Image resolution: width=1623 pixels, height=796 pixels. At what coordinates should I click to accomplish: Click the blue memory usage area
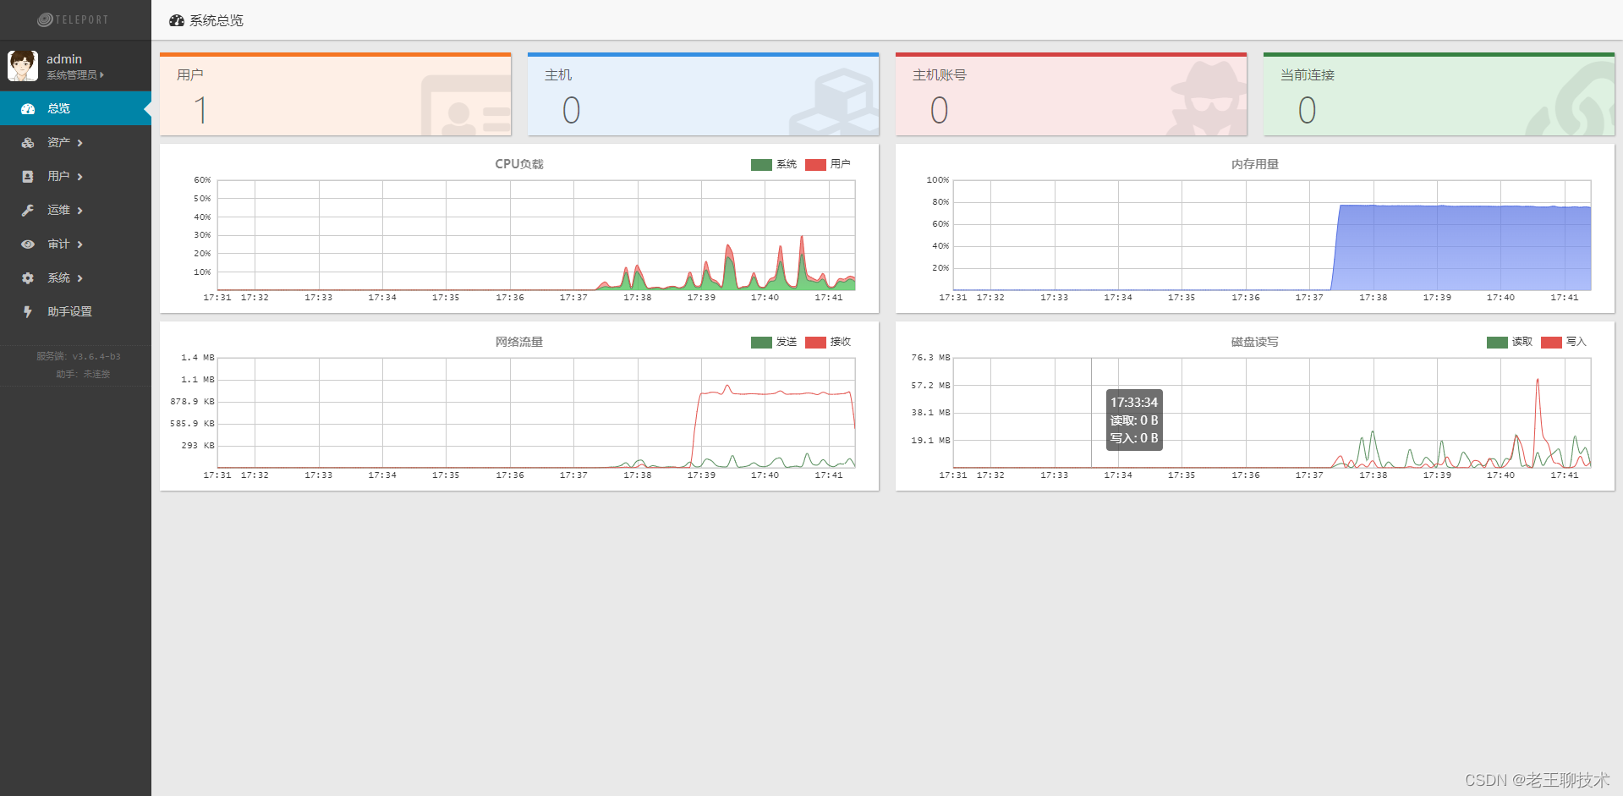tap(1463, 247)
